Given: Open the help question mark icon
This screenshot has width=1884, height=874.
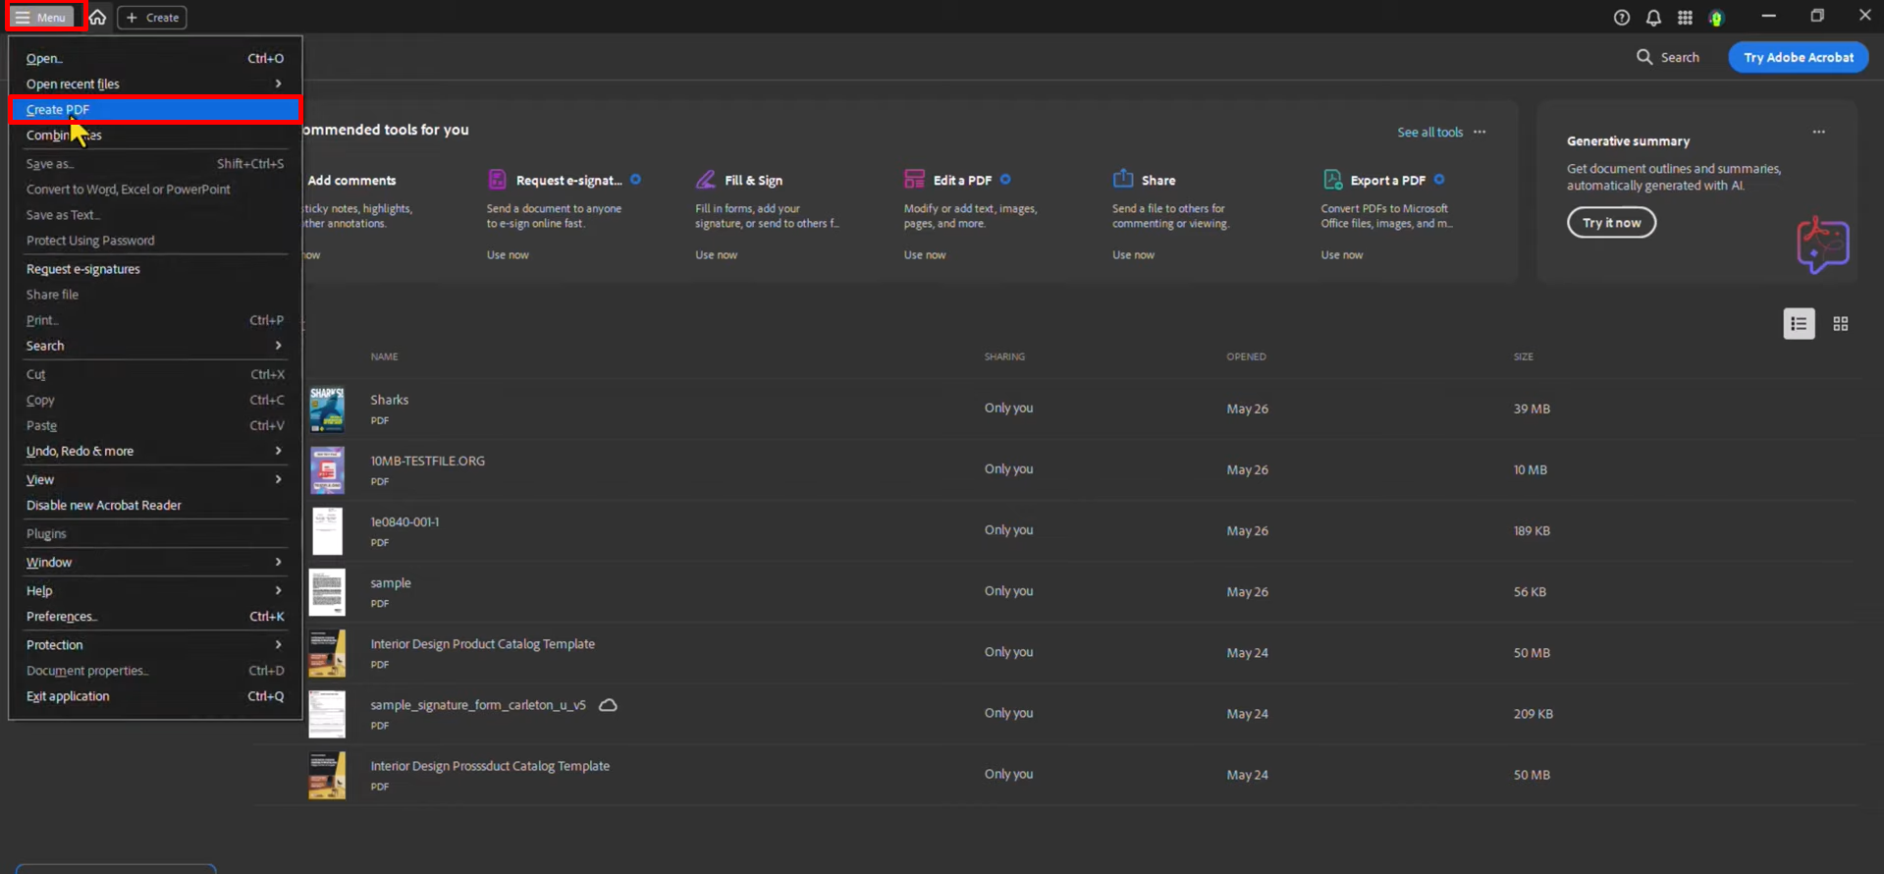Looking at the screenshot, I should 1622,18.
